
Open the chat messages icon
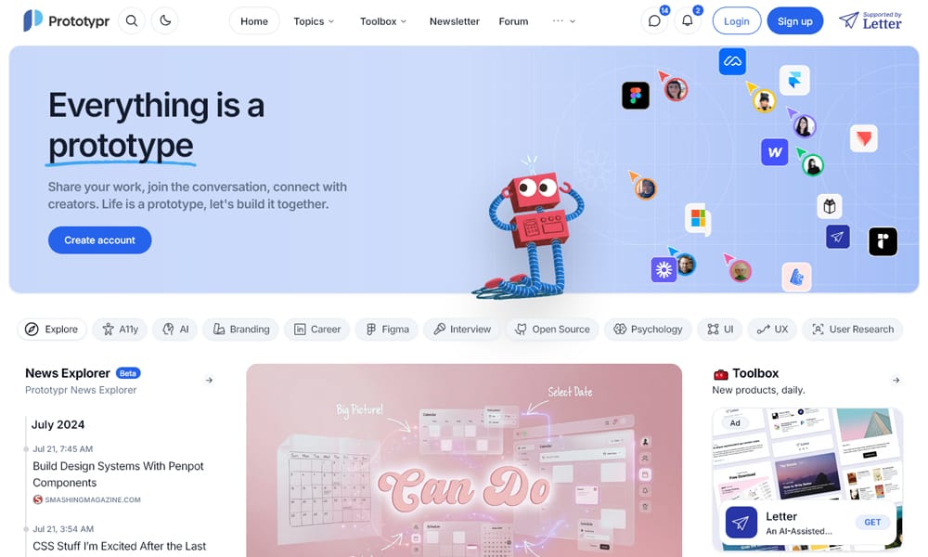point(654,21)
